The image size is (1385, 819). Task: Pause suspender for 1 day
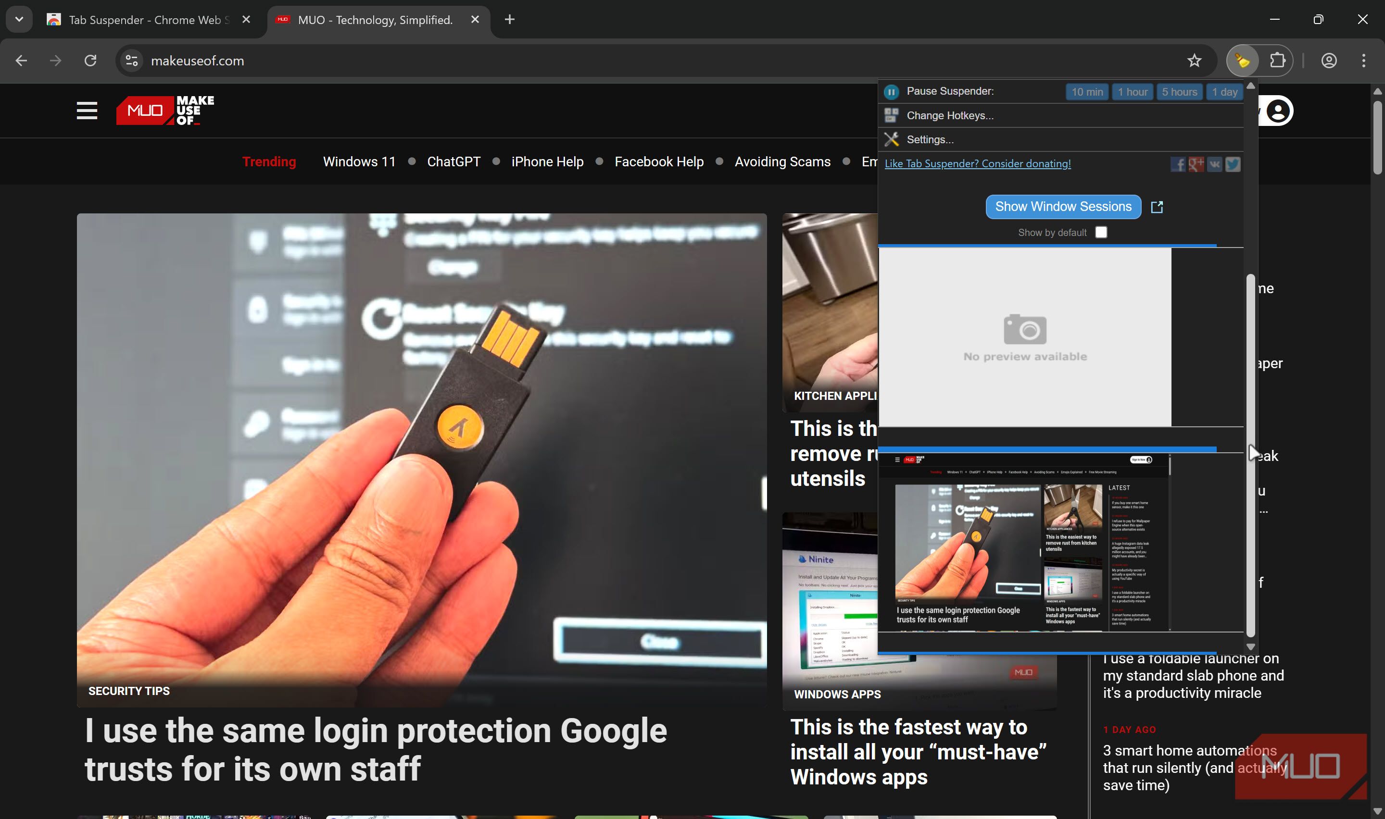1224,92
